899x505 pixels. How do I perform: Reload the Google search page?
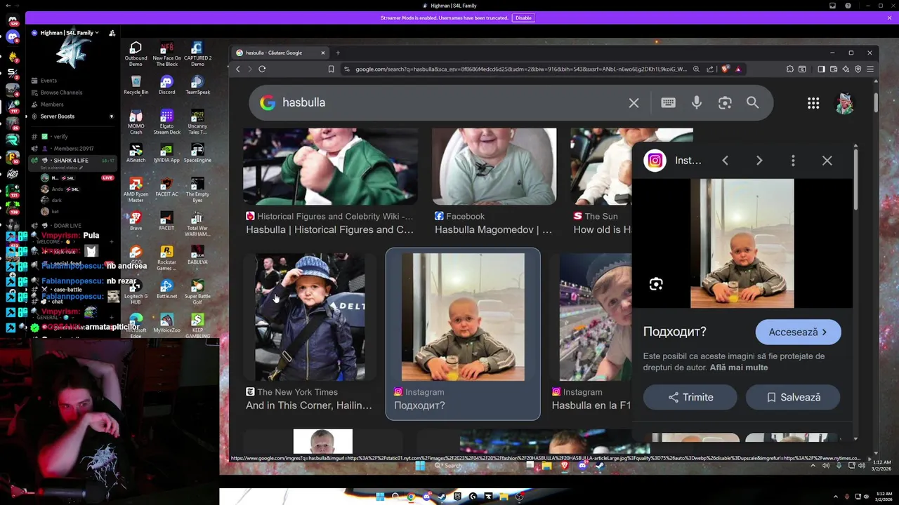[x=262, y=69]
